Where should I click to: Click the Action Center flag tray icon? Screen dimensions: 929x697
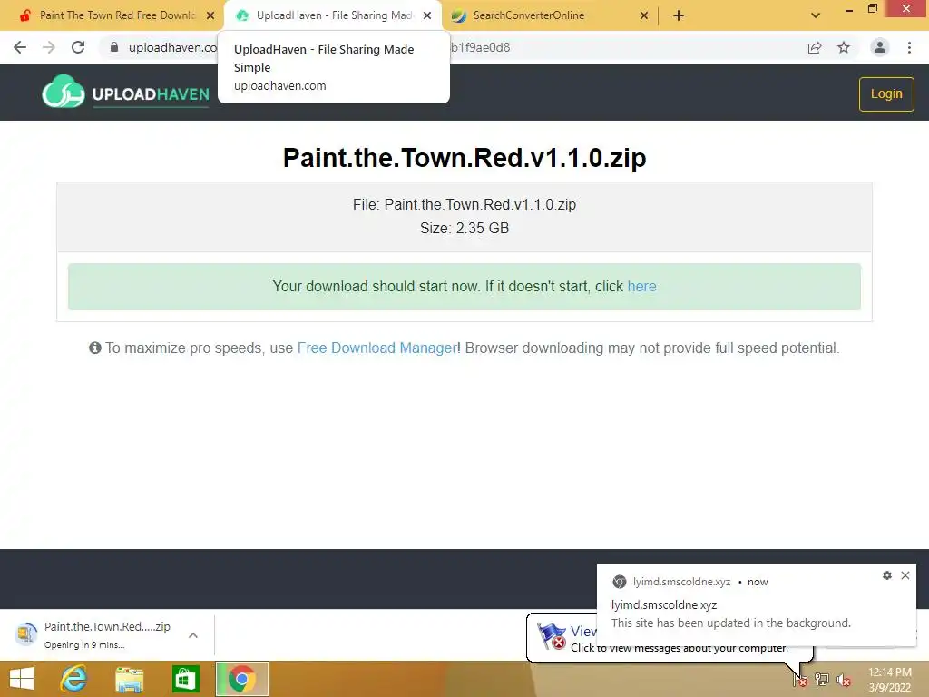pos(799,679)
